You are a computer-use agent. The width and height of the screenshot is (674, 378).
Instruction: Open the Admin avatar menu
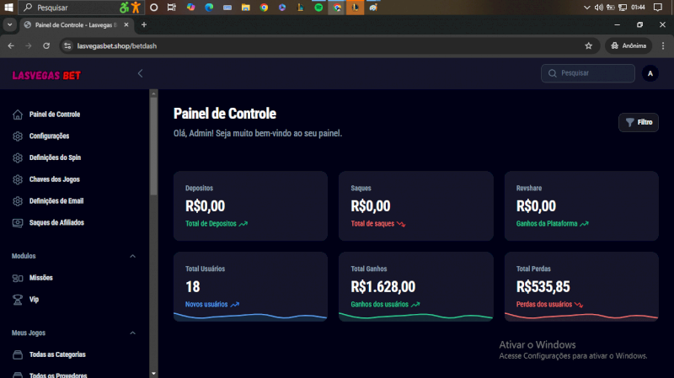(x=650, y=73)
